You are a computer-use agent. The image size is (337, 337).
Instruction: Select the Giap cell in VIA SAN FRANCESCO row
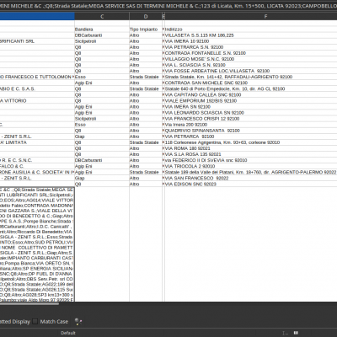[102, 179]
